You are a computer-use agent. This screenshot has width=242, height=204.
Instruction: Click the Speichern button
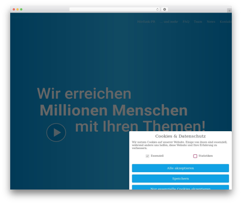click(181, 178)
